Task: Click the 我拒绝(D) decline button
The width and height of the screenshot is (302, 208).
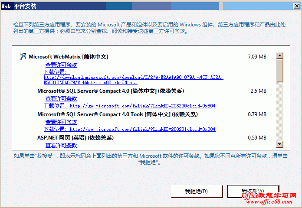Action: 197,192
